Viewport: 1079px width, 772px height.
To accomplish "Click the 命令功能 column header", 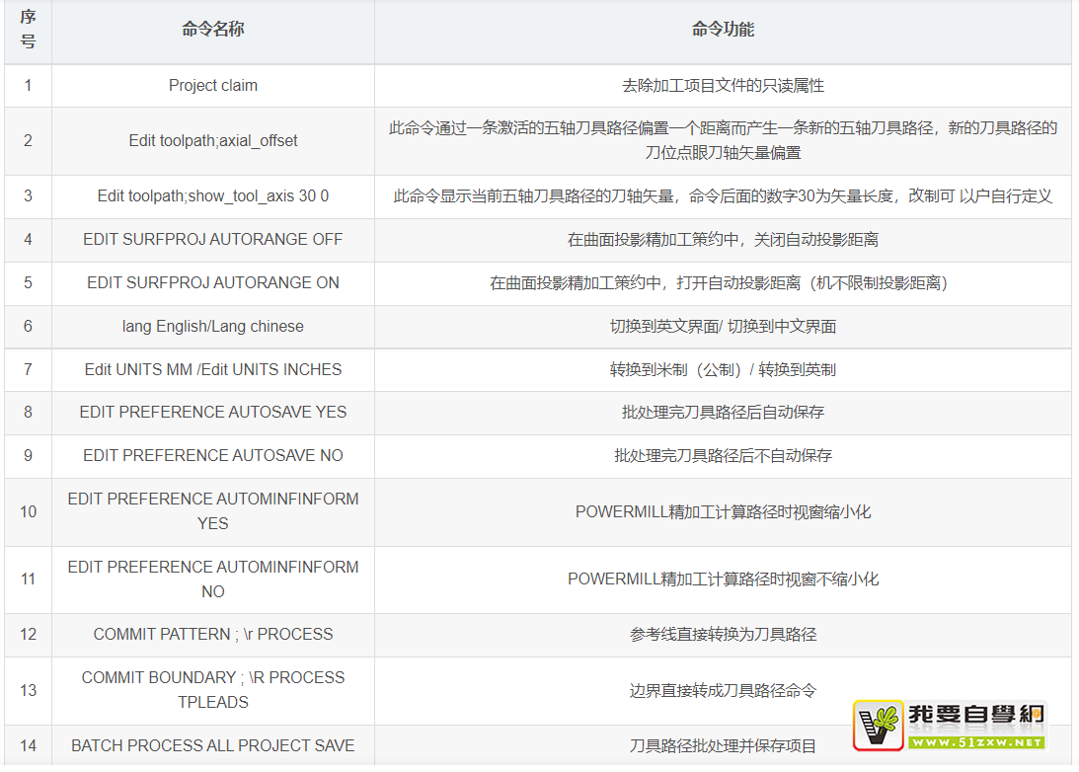I will point(723,30).
